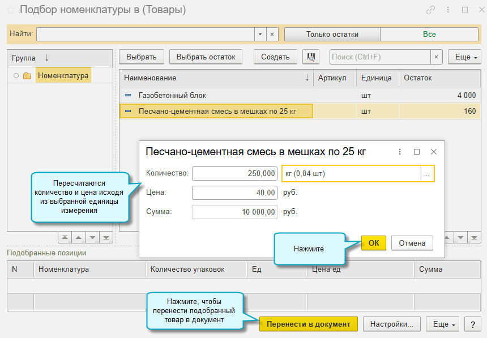The image size is (487, 338).
Task: Confirm the quantity with OK
Action: click(x=374, y=243)
